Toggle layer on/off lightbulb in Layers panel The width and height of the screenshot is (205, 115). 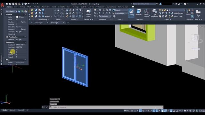(160, 10)
